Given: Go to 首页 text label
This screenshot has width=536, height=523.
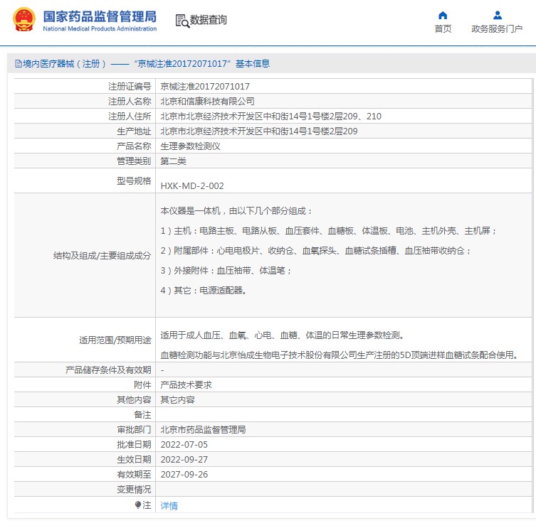Looking at the screenshot, I should [x=443, y=29].
